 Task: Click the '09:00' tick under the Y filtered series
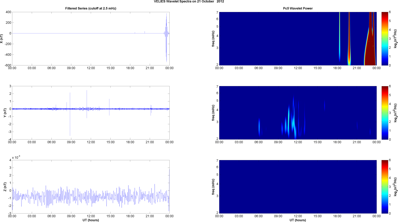(x=71, y=142)
